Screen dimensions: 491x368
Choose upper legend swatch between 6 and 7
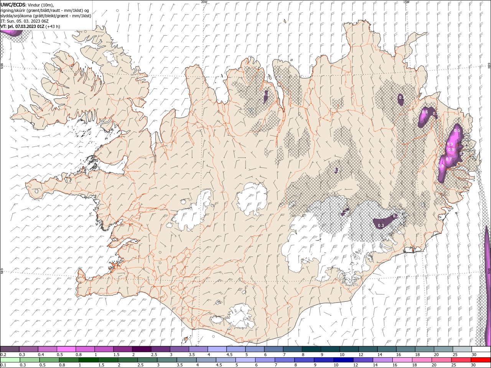[273, 349]
